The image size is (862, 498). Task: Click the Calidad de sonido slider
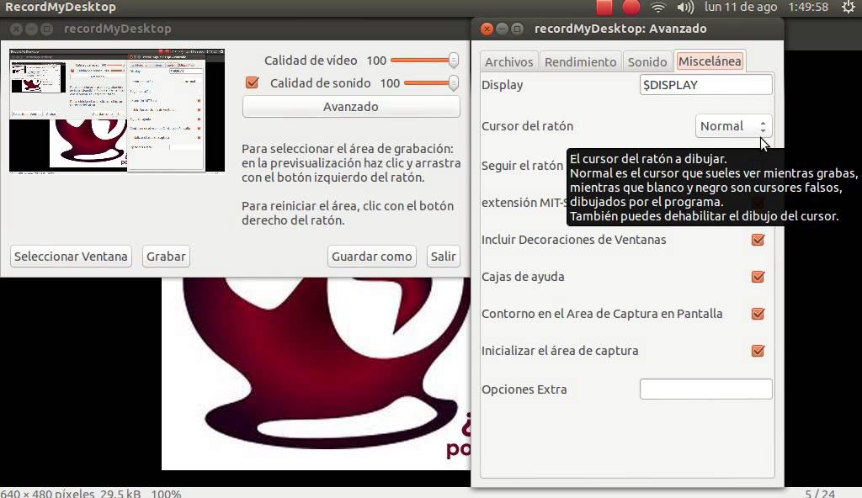coord(431,83)
